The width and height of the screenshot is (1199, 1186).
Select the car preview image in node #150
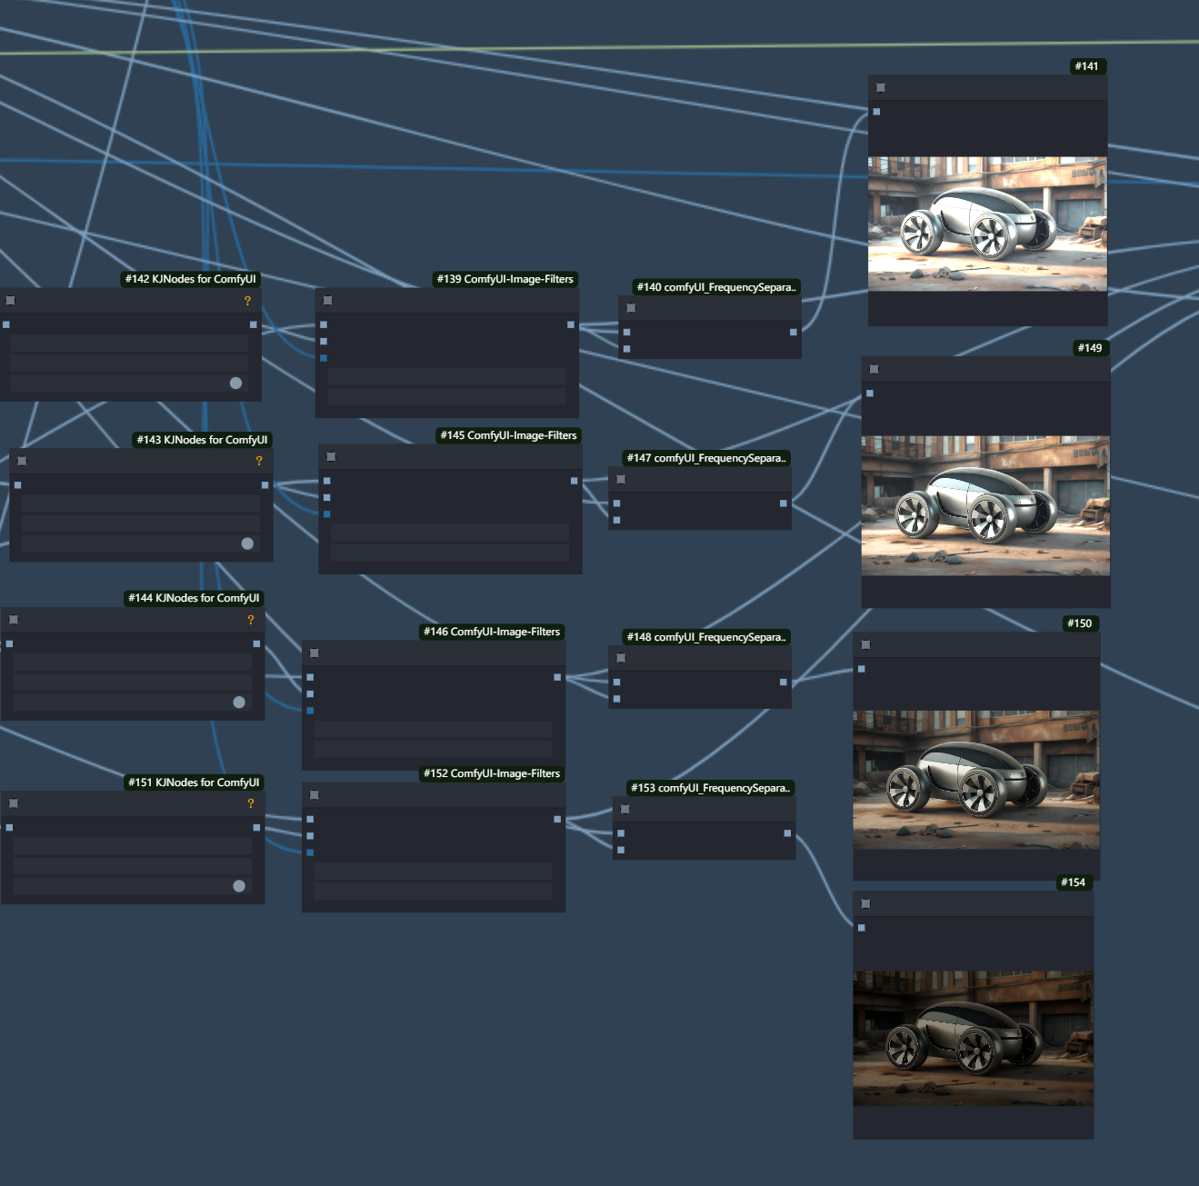976,780
